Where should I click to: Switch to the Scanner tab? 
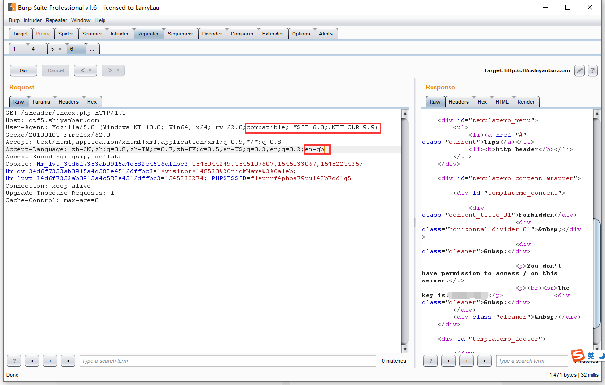(92, 34)
